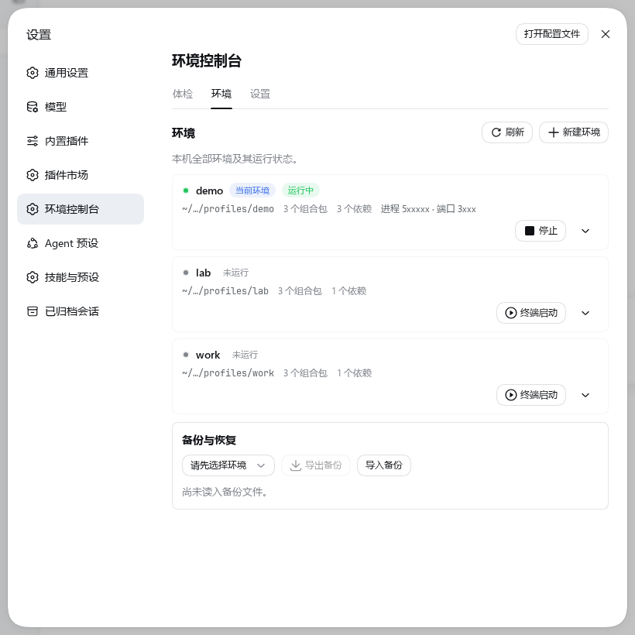Click the 打开配置文件 button
This screenshot has height=635, width=635.
[x=551, y=34]
